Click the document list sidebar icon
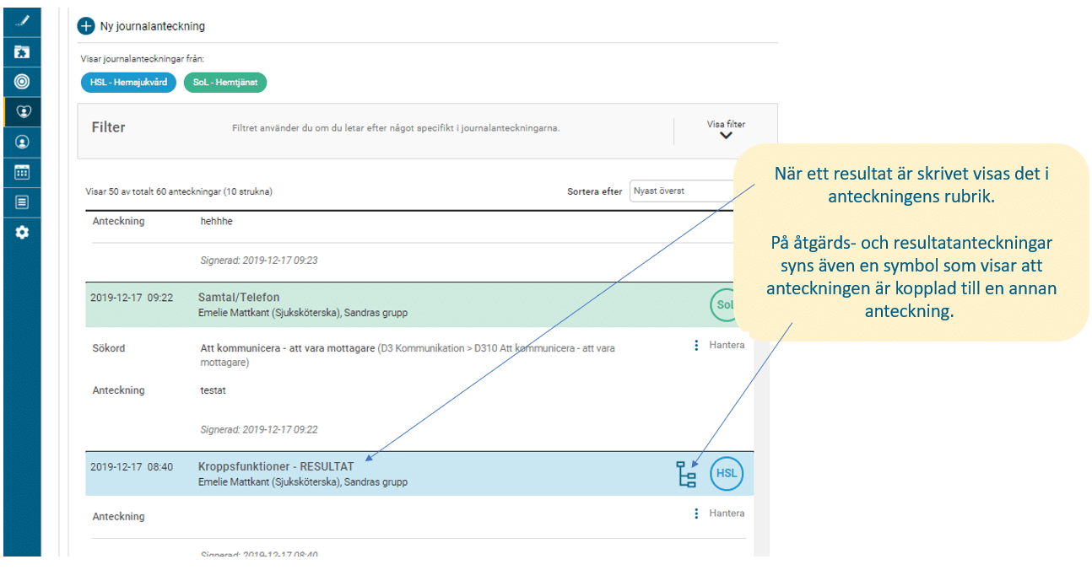 pos(22,202)
